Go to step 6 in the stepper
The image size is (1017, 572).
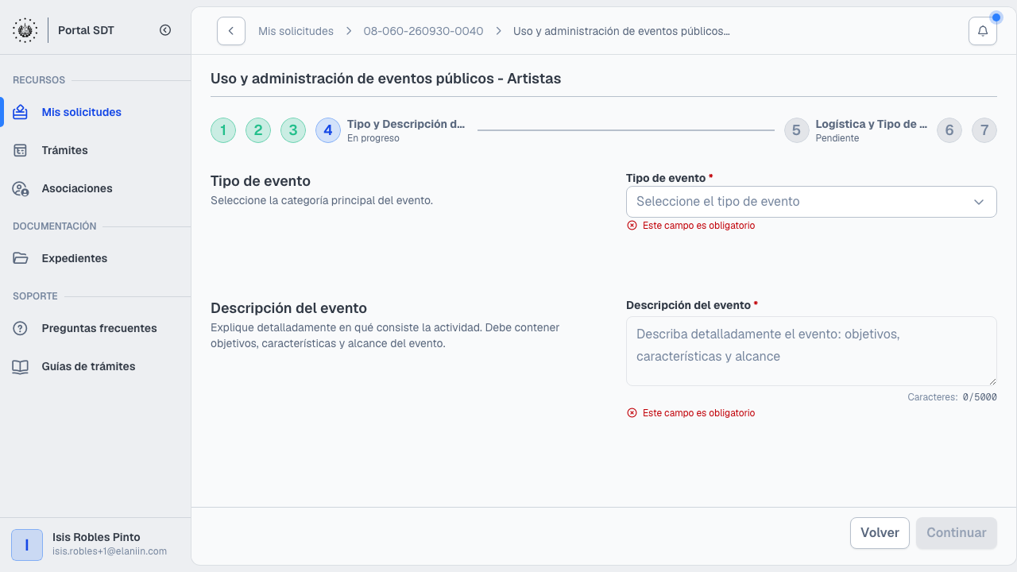click(x=949, y=130)
